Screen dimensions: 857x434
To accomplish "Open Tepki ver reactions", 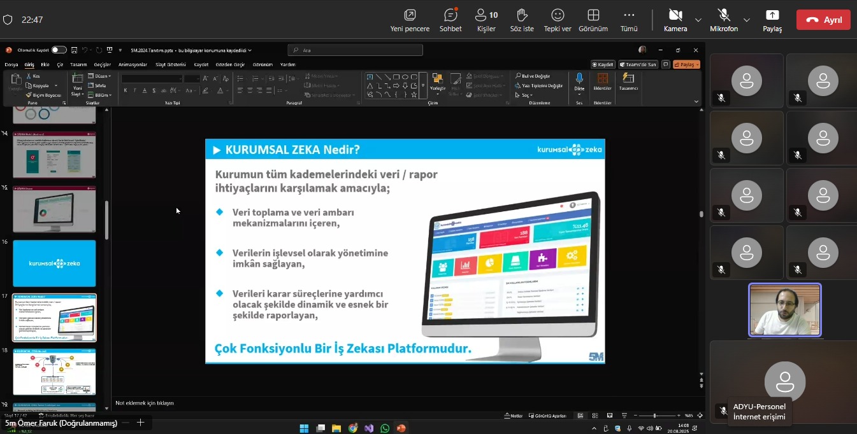I will [x=558, y=20].
